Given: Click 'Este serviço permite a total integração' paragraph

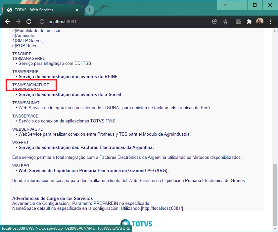Looking at the screenshot, I should (x=127, y=158).
